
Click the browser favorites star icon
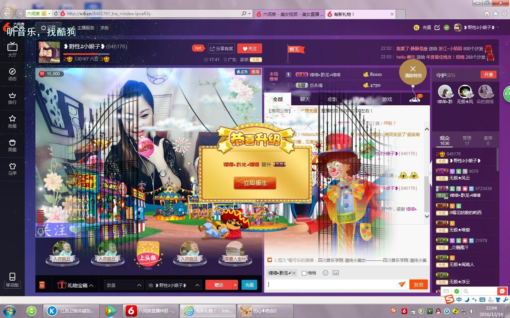tap(495, 14)
